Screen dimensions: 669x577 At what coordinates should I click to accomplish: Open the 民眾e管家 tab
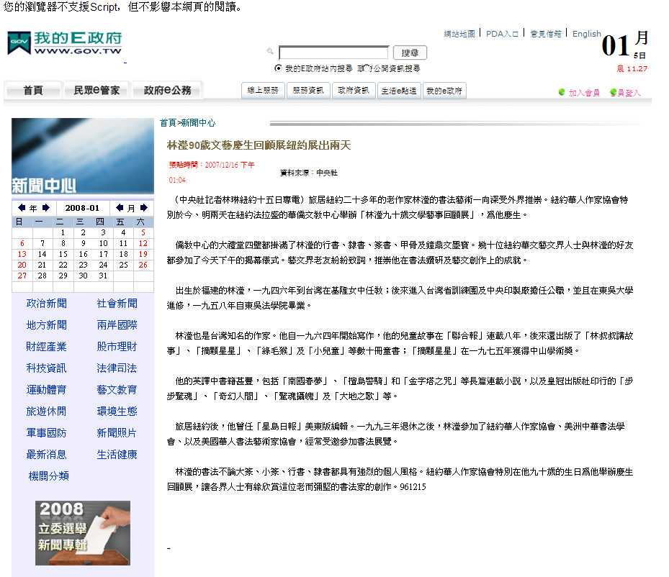pyautogui.click(x=96, y=91)
